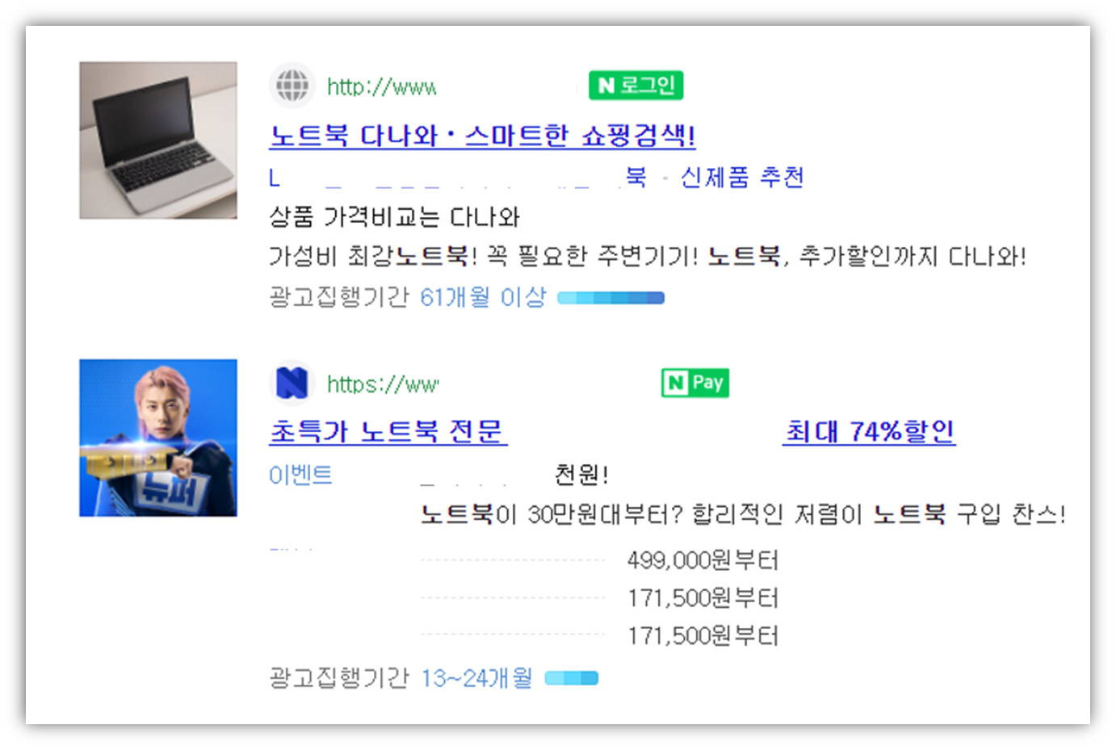1116x750 pixels.
Task: Click the http://www URL of first ad
Action: (x=381, y=86)
